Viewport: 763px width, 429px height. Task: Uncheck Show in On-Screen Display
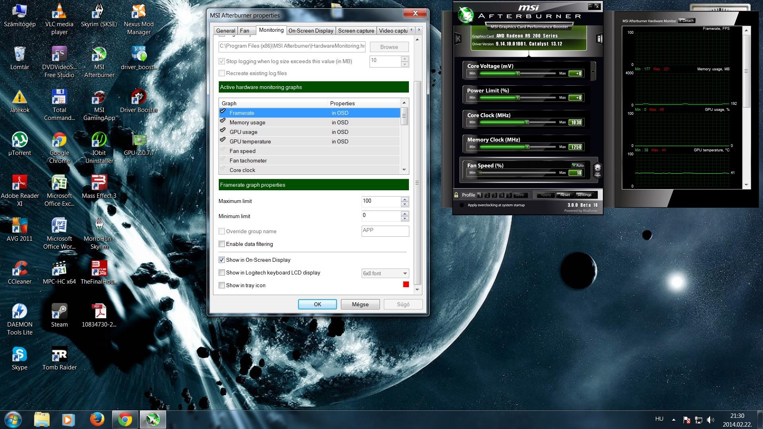(x=222, y=260)
